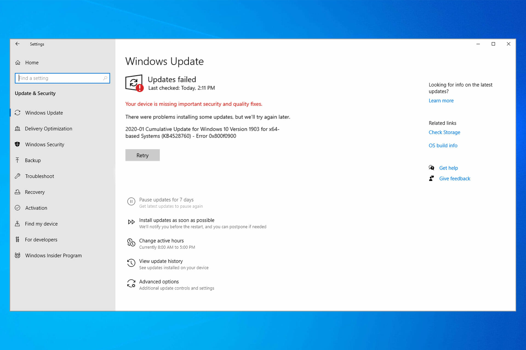Click the Get help link
Viewport: 526px width, 350px height.
(448, 168)
